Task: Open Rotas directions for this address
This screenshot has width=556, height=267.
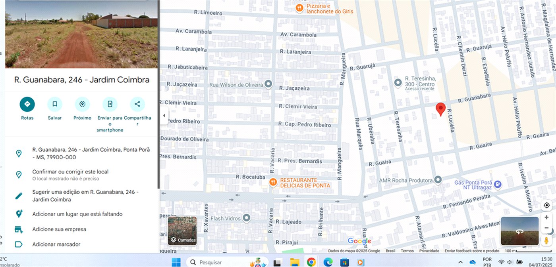Action: tap(27, 104)
